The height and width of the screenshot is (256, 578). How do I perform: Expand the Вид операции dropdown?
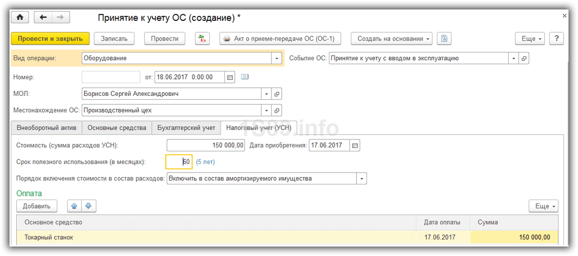click(277, 58)
